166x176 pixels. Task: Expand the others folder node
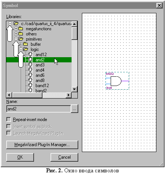pyautogui.click(x=16, y=34)
